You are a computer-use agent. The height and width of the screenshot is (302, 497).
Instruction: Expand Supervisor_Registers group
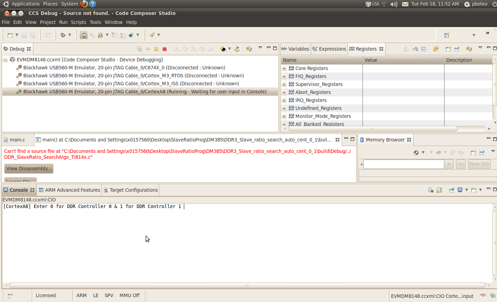(x=284, y=84)
